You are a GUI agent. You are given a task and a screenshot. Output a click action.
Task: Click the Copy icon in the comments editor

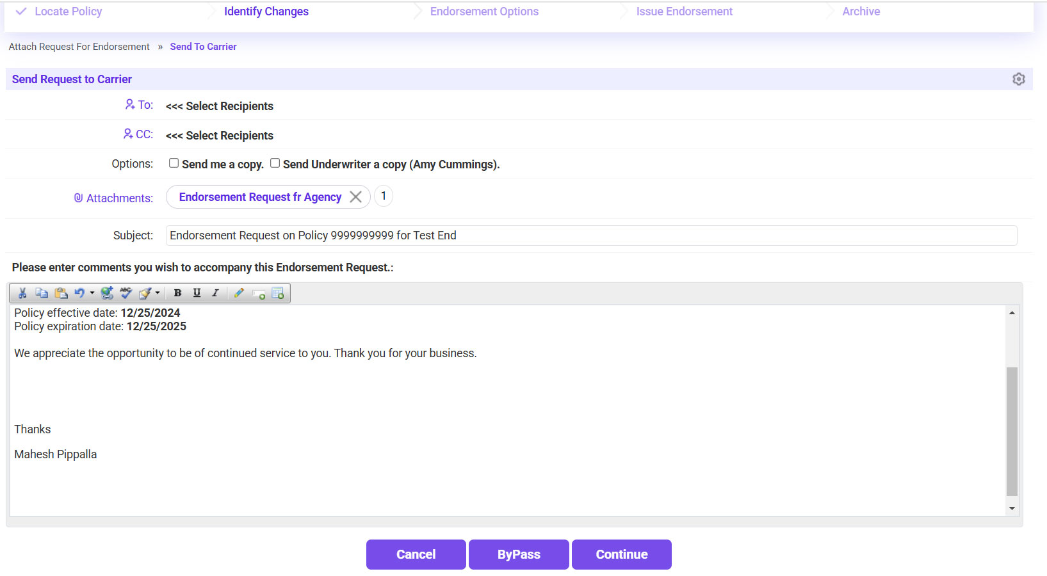42,292
